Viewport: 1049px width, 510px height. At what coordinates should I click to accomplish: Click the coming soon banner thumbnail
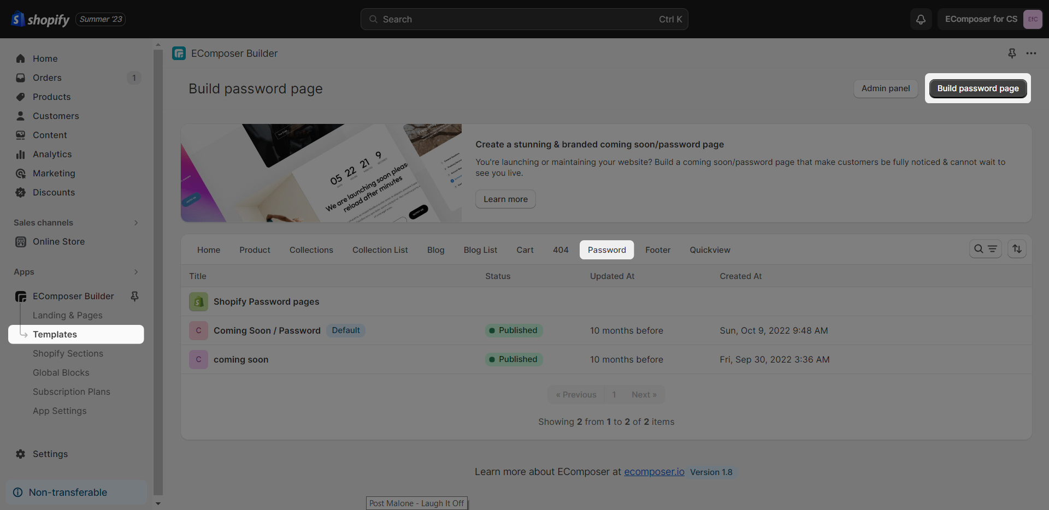[321, 173]
